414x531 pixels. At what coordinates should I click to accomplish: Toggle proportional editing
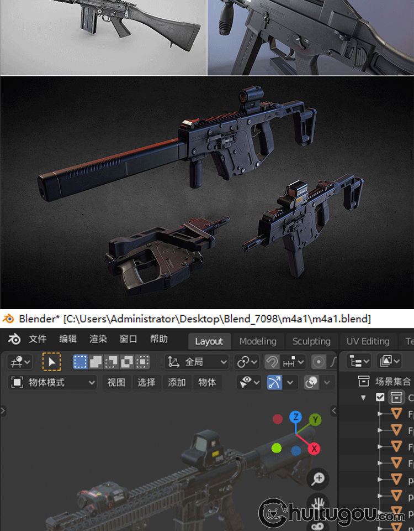pos(318,362)
